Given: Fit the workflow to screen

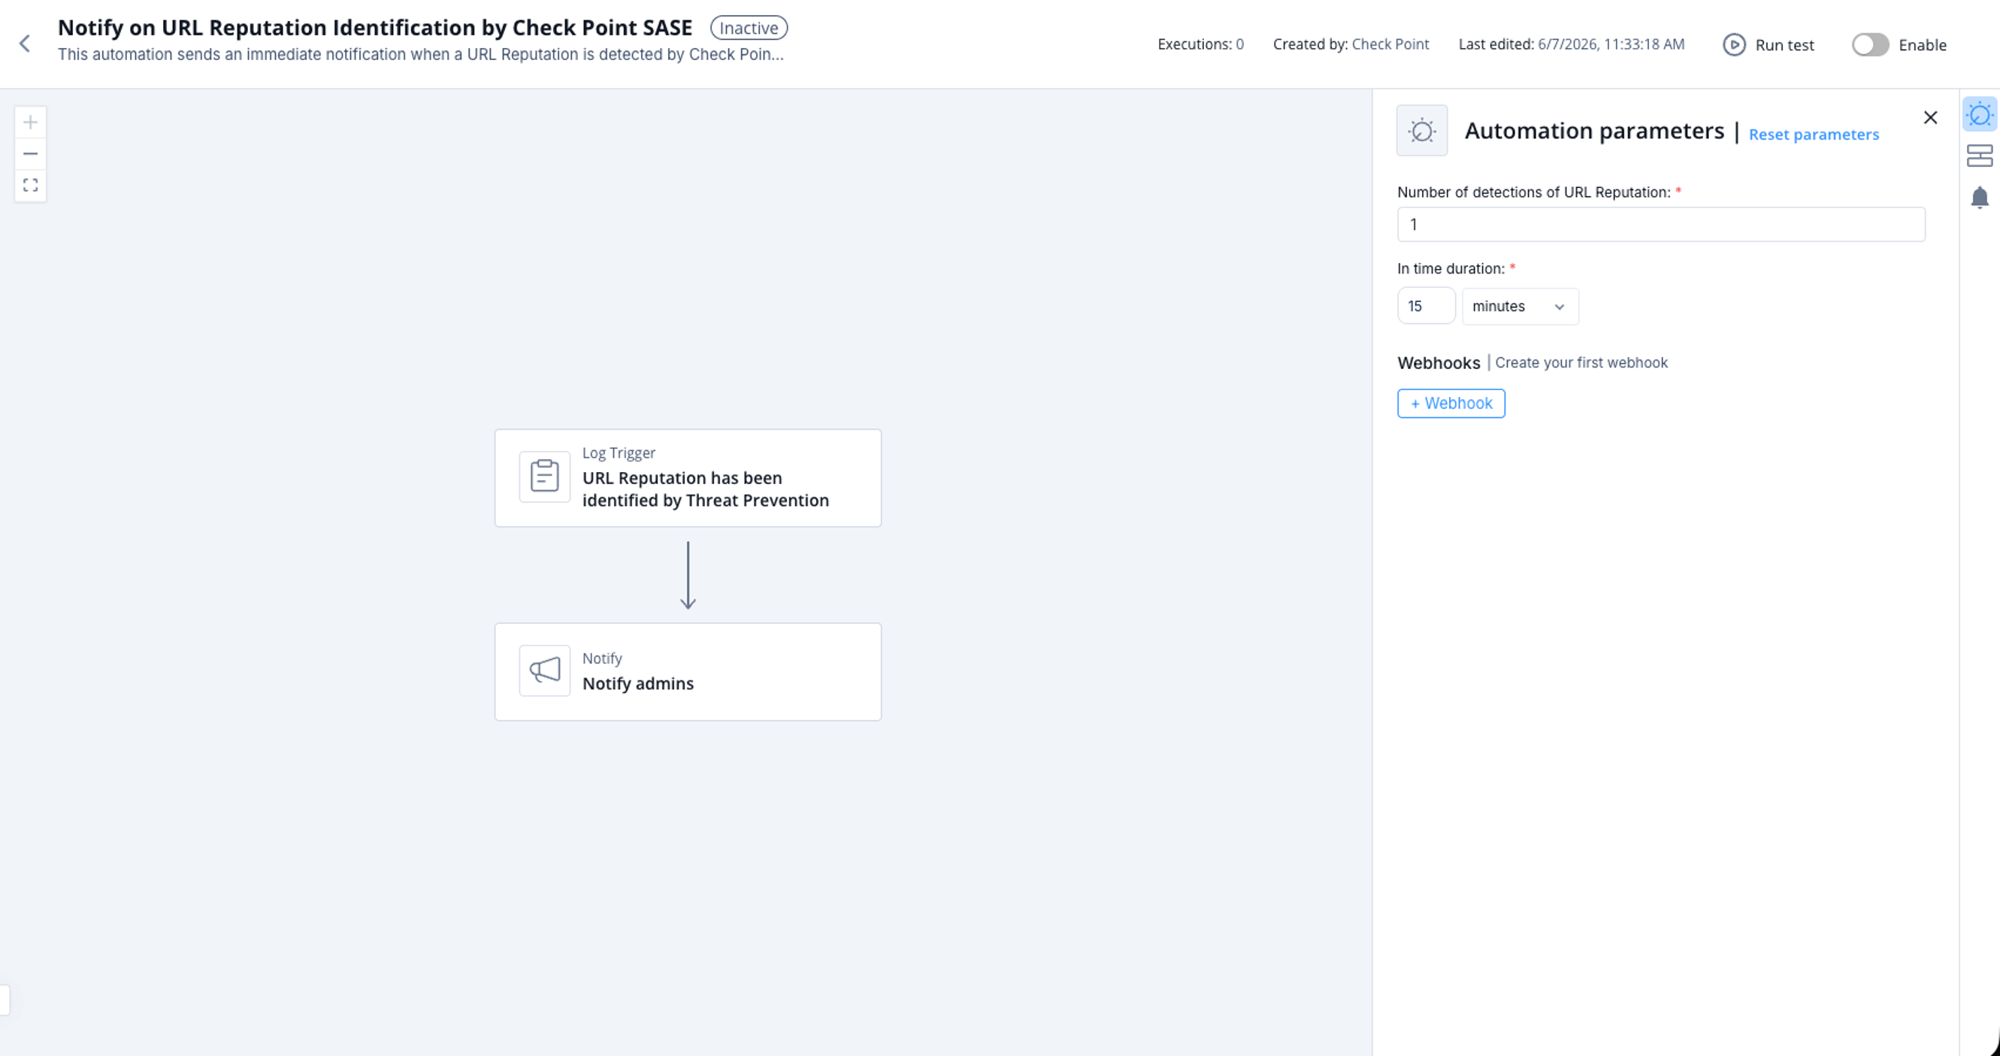Looking at the screenshot, I should (30, 186).
